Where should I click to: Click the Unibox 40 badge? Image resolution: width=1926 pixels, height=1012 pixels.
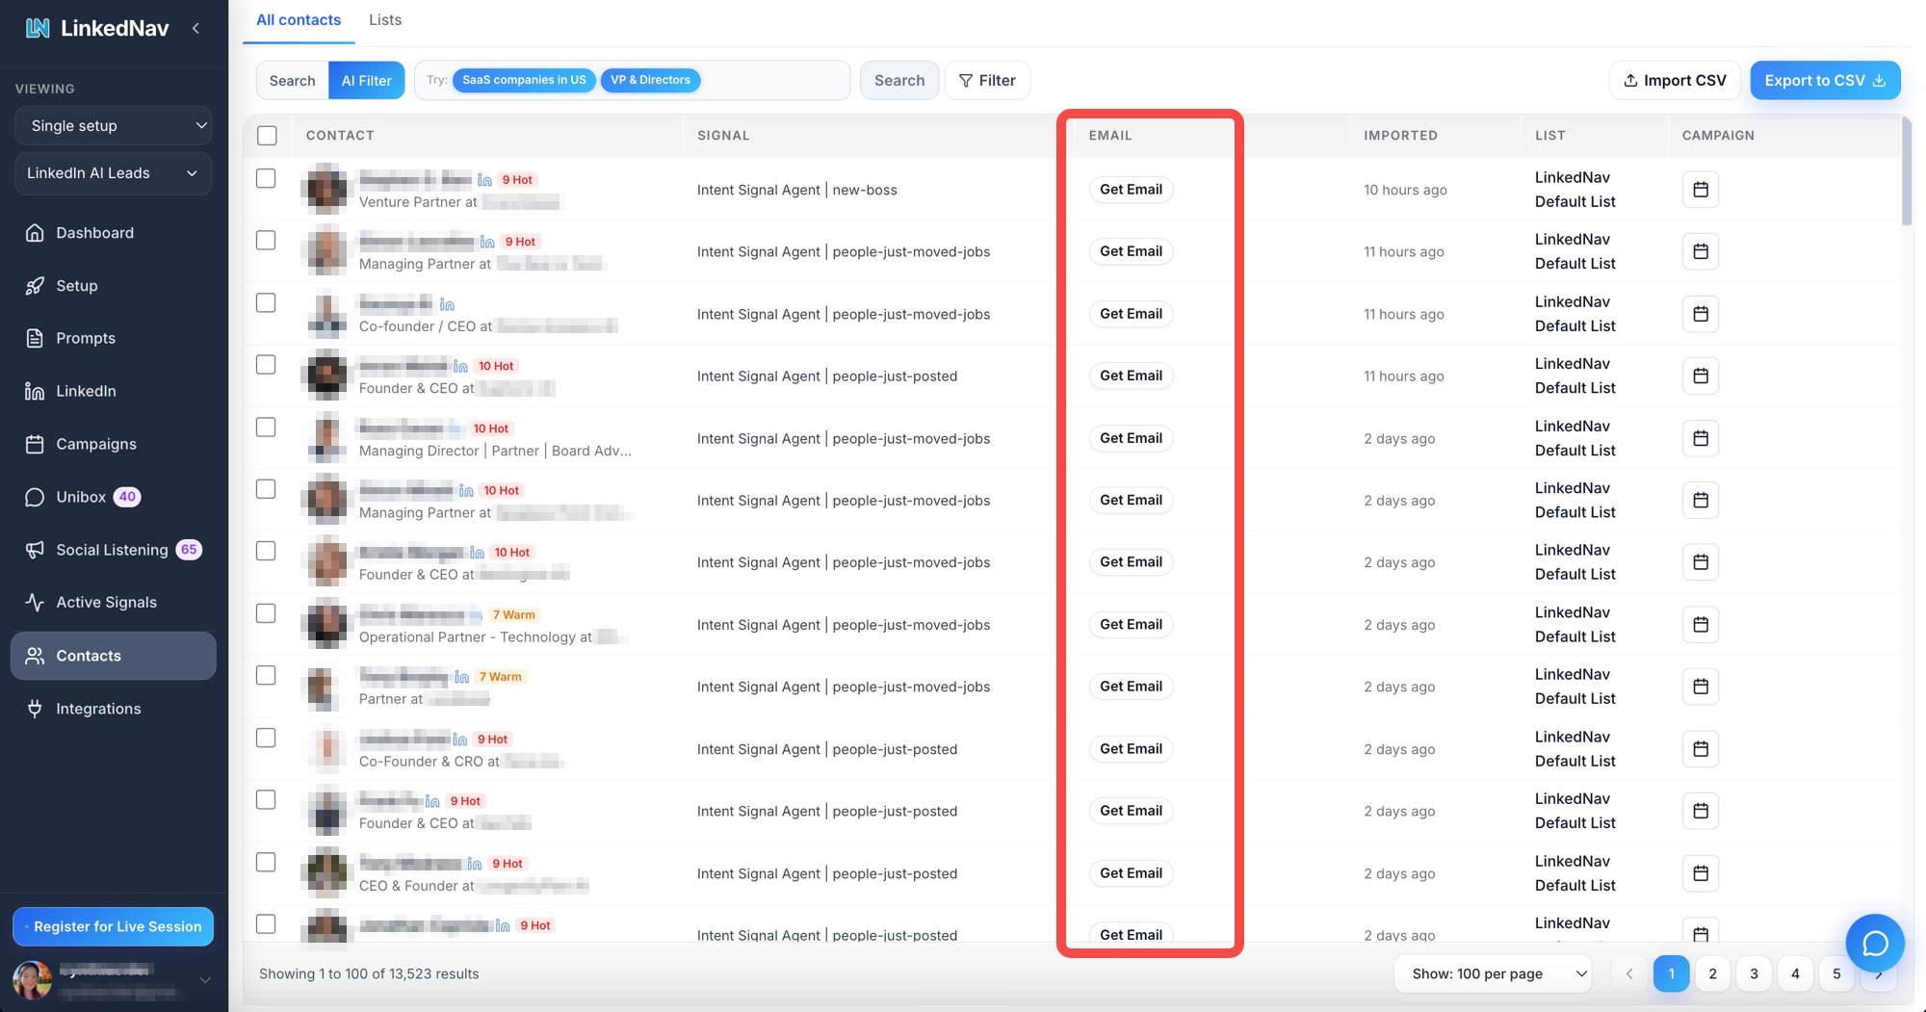[127, 497]
